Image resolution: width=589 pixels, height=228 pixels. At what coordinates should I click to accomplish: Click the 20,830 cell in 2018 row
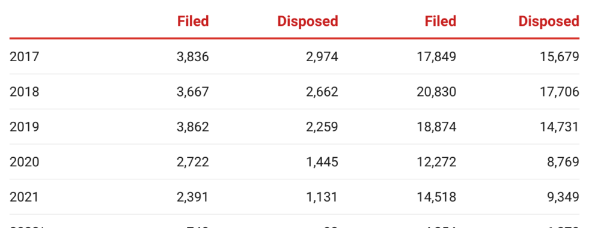pos(436,92)
